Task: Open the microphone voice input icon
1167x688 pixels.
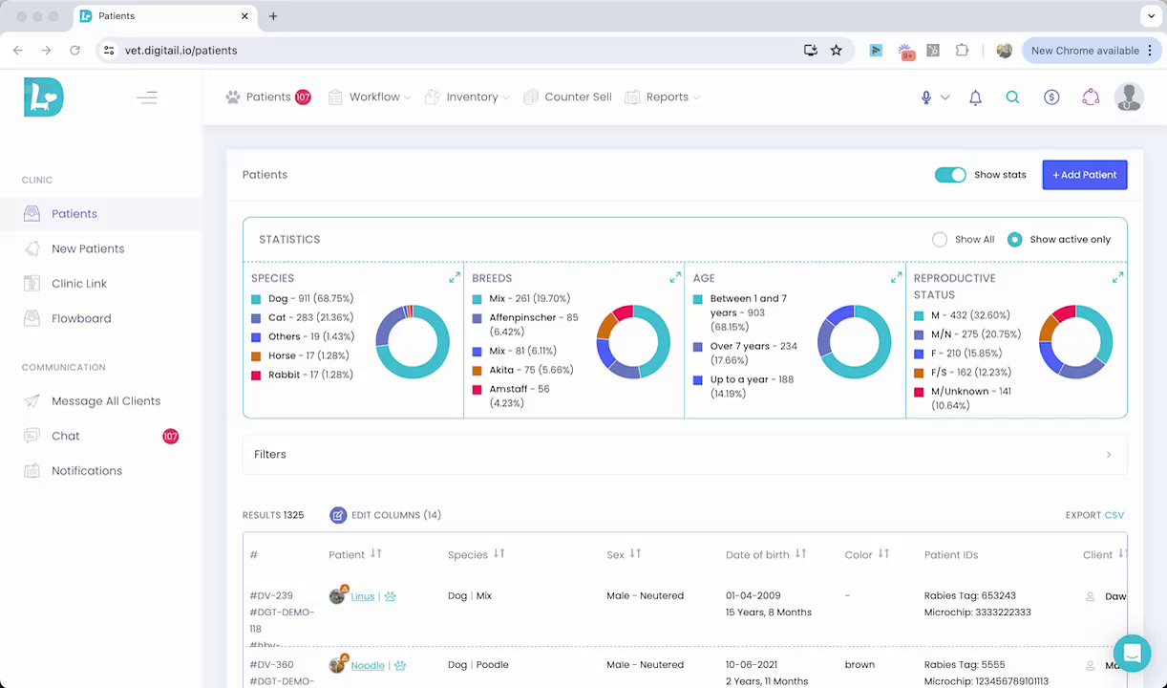Action: click(x=925, y=97)
